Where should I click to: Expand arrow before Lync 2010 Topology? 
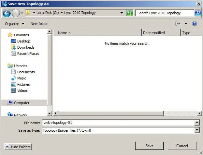pos(62,13)
